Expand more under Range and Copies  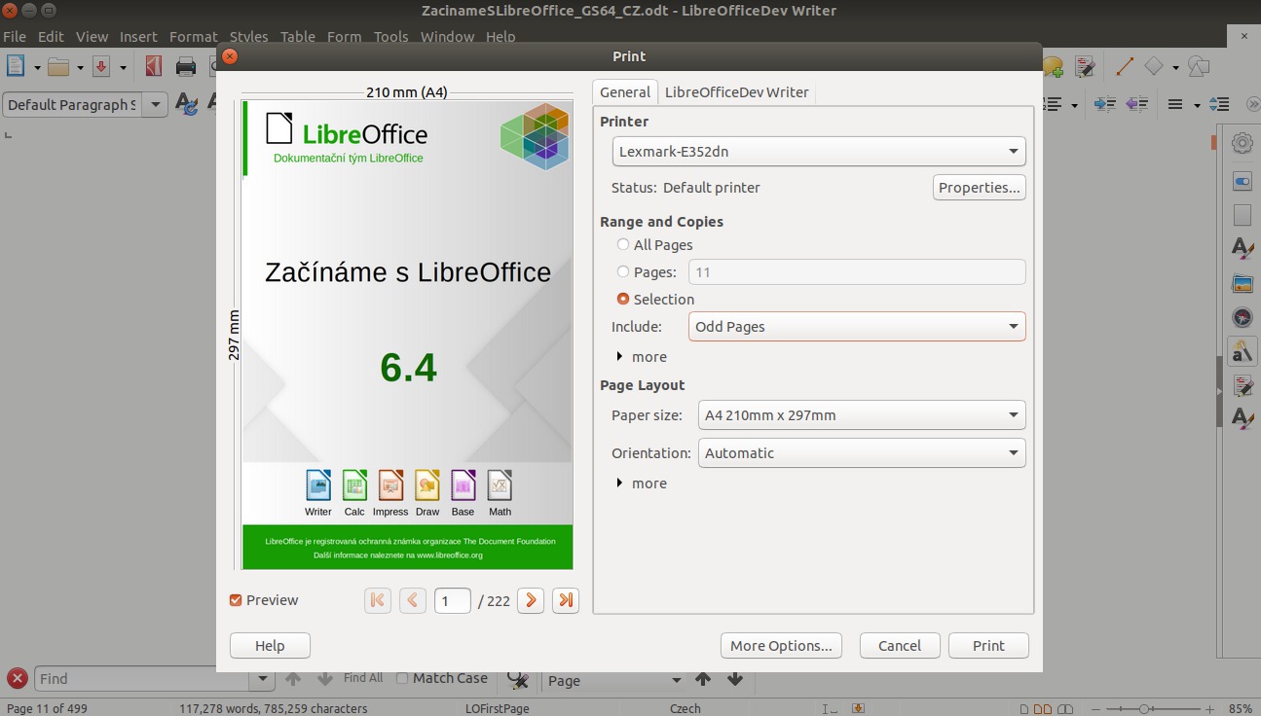tap(642, 356)
